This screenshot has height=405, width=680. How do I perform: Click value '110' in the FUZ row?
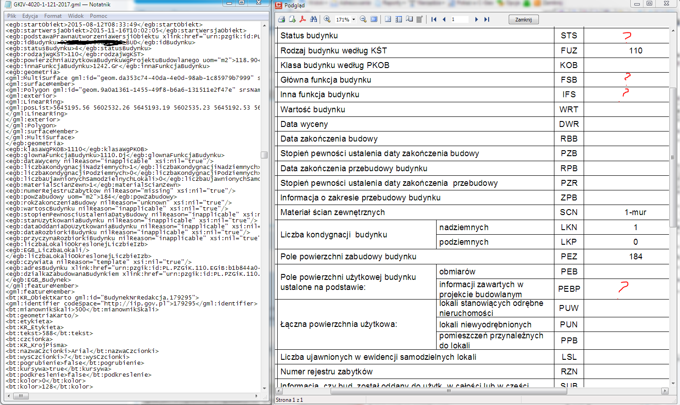636,51
